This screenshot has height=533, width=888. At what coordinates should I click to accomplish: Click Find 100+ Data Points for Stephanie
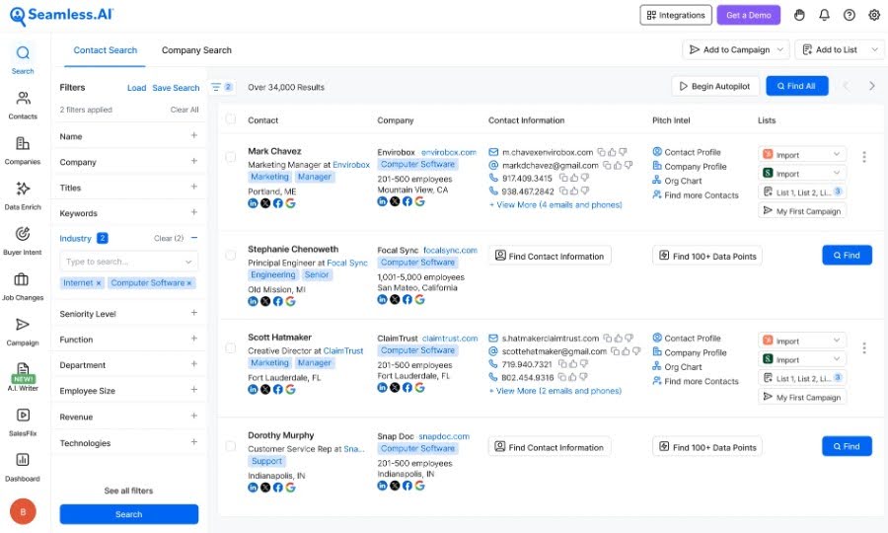point(707,256)
